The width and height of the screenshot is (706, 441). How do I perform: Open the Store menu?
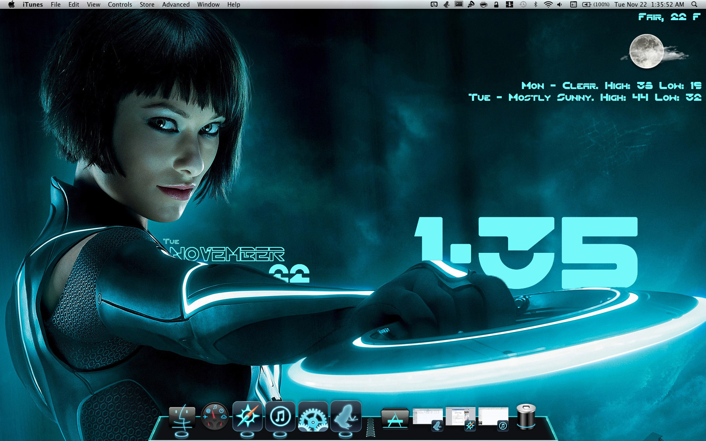click(x=147, y=5)
